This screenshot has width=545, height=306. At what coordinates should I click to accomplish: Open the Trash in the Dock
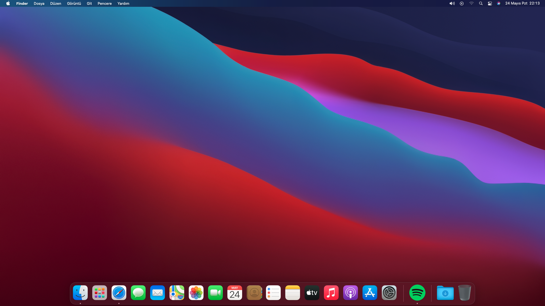465,293
